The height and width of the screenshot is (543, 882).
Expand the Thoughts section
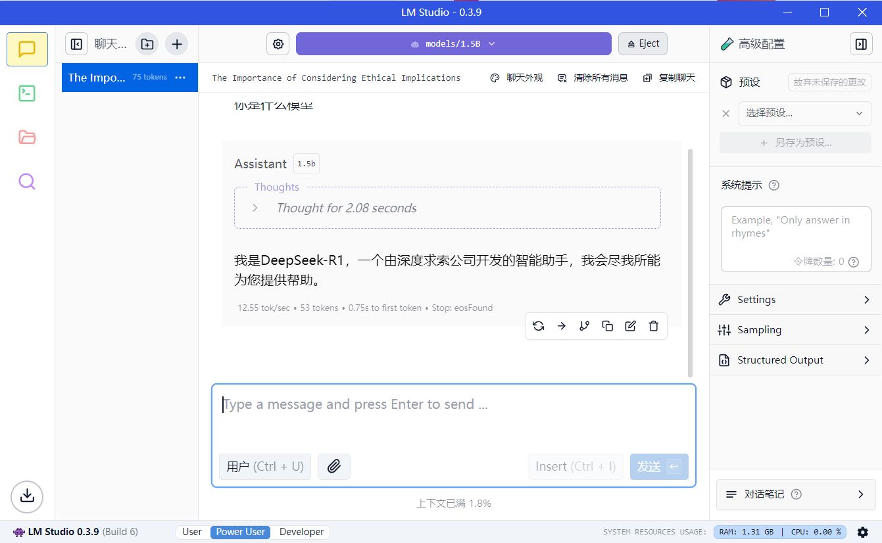point(447,208)
